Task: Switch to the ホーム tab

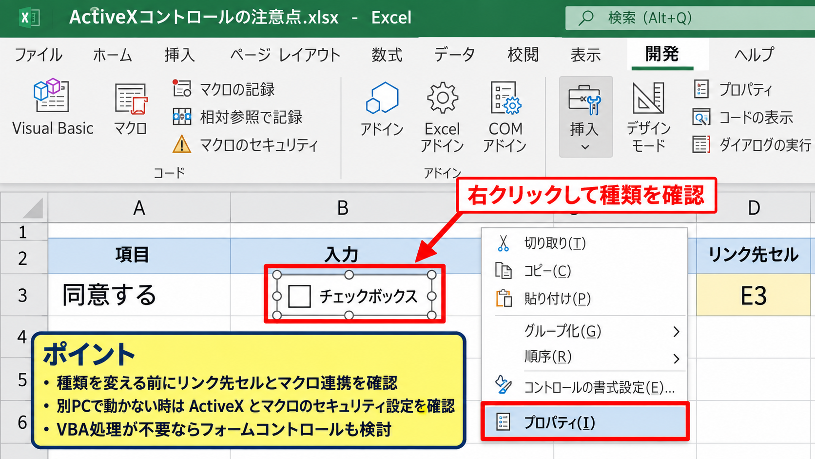Action: coord(113,55)
